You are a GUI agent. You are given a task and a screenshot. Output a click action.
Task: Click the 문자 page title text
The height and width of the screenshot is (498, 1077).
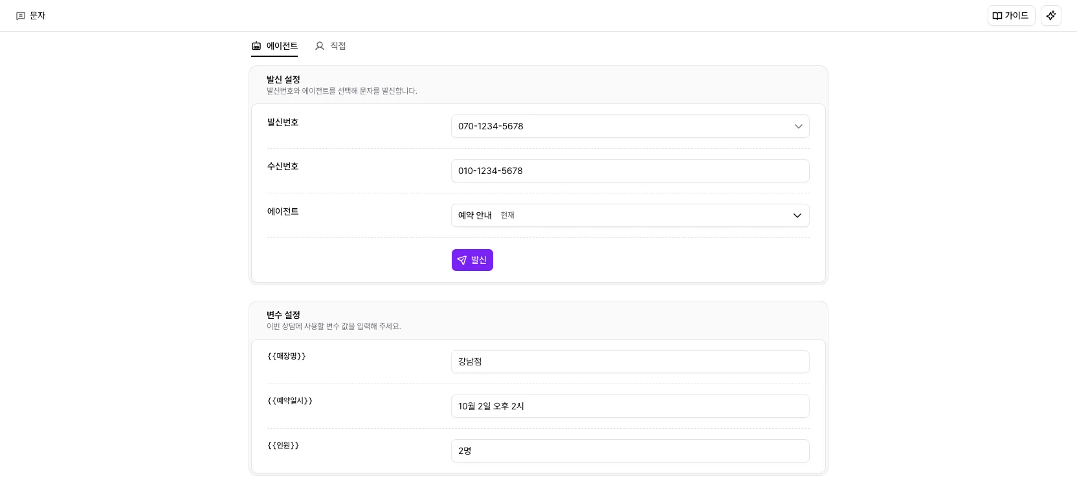38,16
